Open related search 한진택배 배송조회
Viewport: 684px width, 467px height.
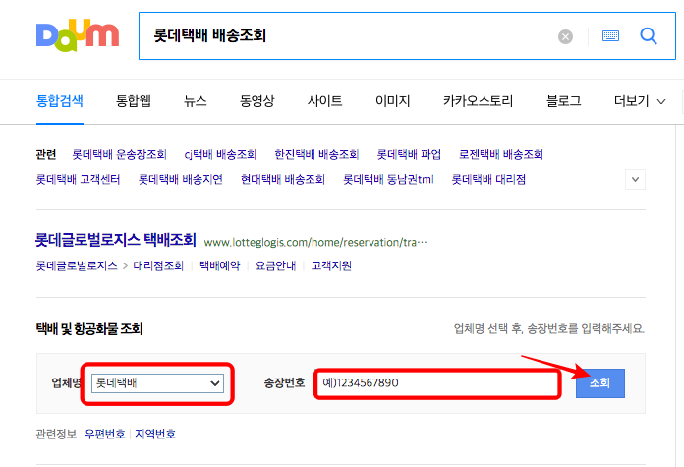pyautogui.click(x=316, y=154)
